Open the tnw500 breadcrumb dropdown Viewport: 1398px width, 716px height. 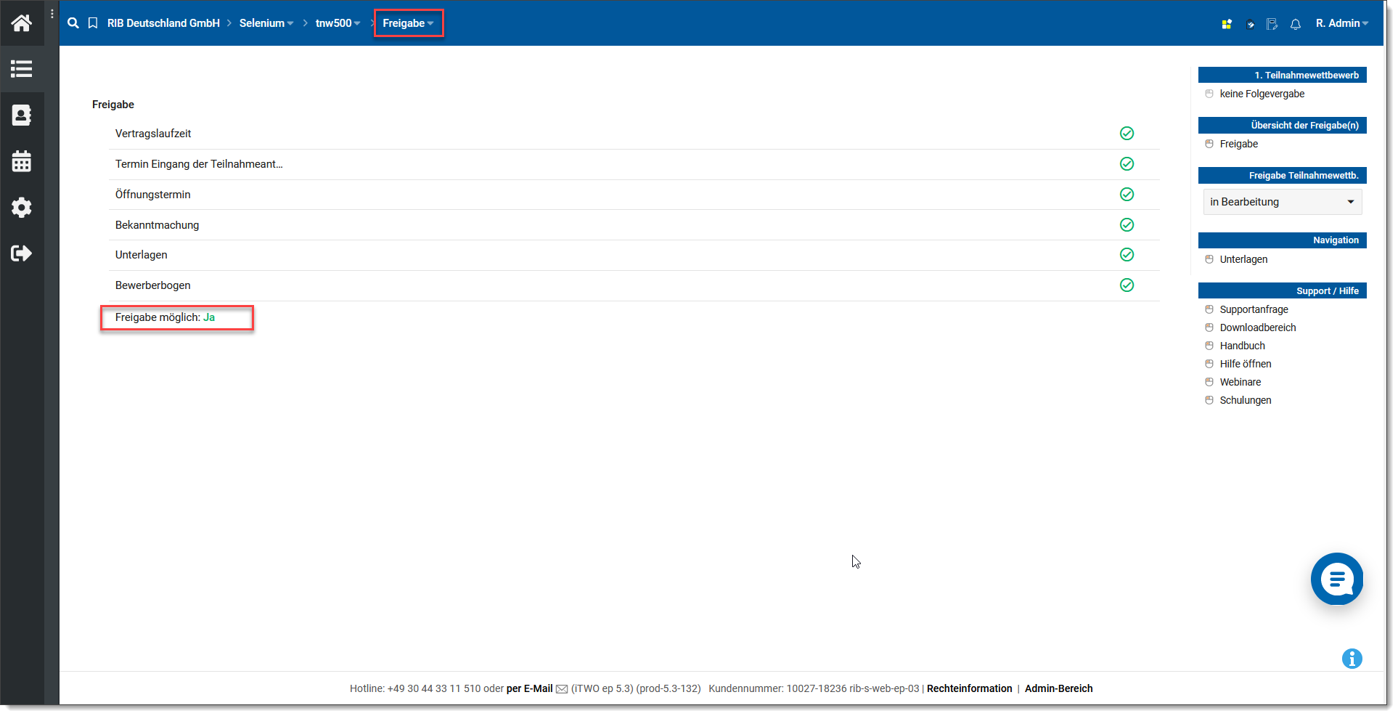[338, 23]
